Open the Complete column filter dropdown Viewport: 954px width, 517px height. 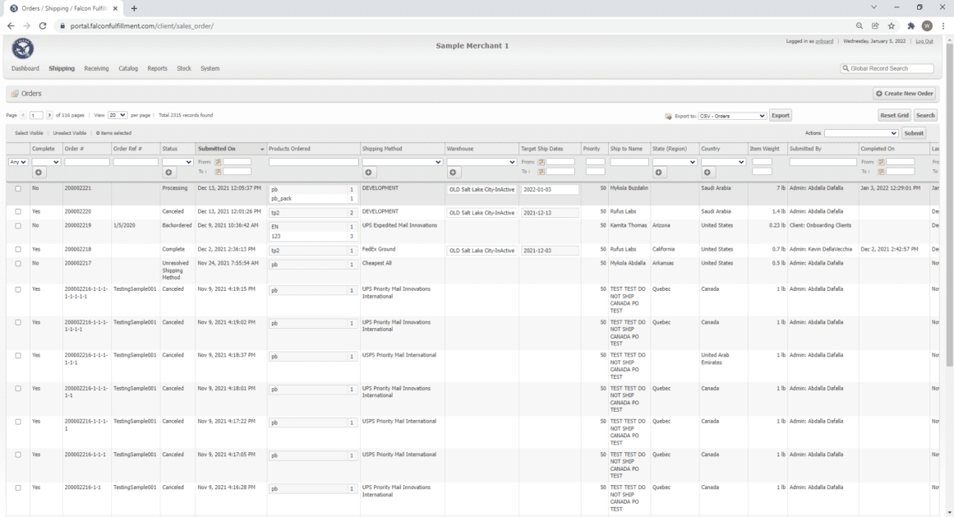pos(46,162)
